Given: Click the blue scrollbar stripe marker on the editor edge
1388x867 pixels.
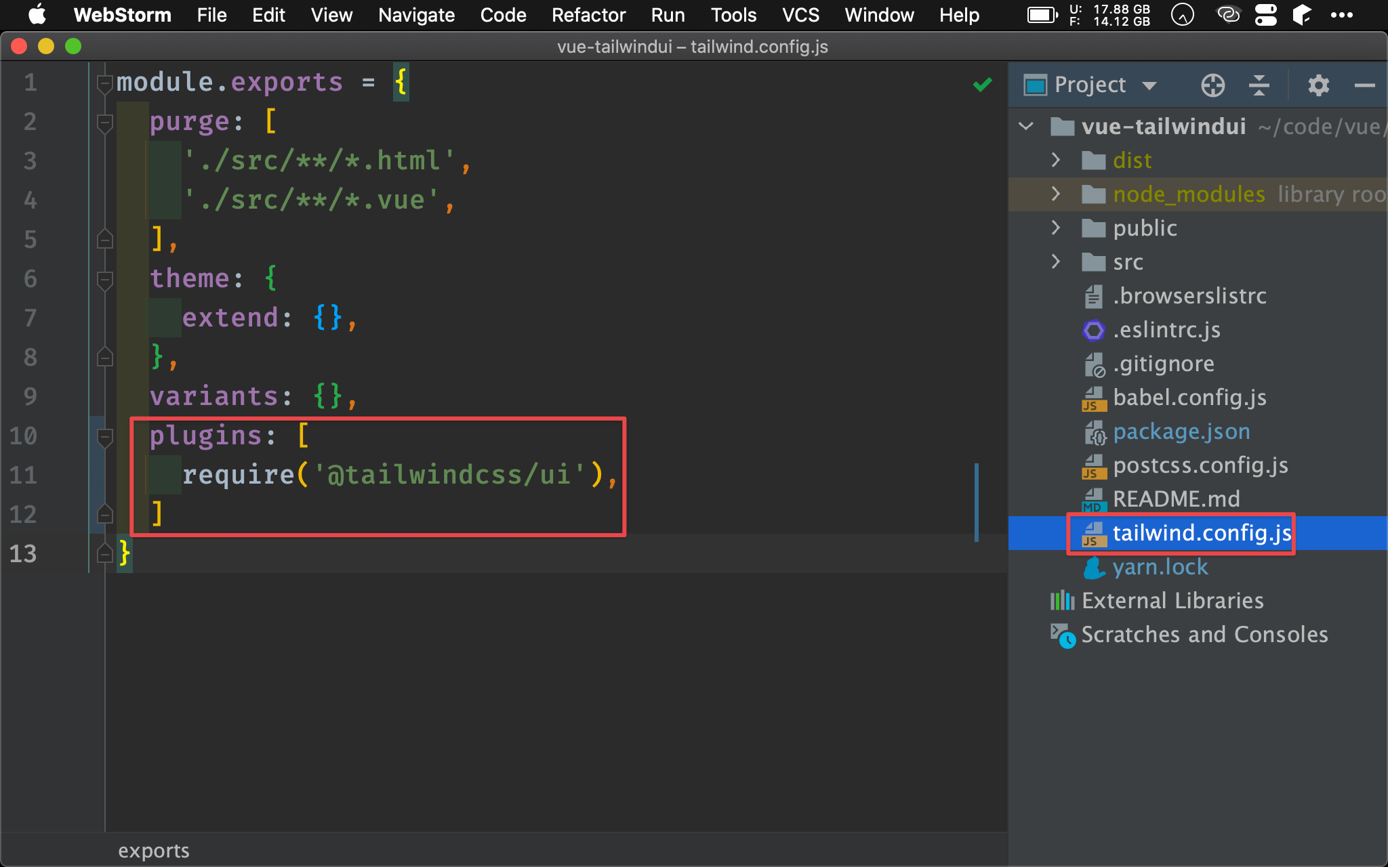Looking at the screenshot, I should click(976, 503).
